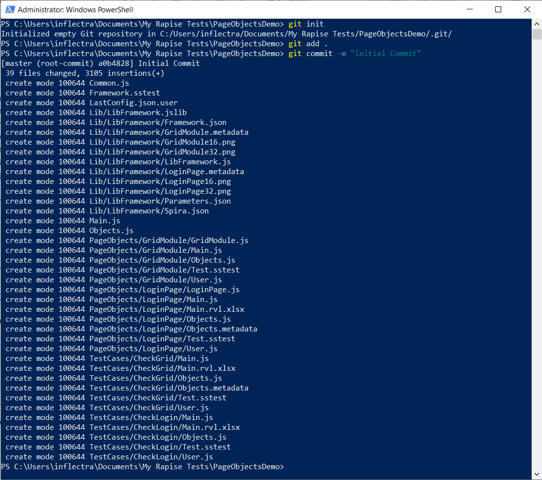Click the LastConfig.json.user entry

(x=133, y=102)
